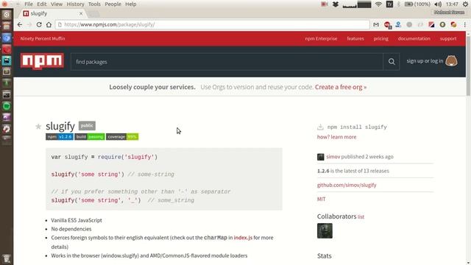This screenshot has height=265, width=471.
Task: Open the system settings gear in top bar
Action: pyautogui.click(x=465, y=4)
